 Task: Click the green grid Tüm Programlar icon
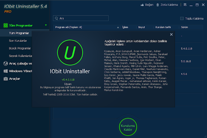click(x=5, y=25)
